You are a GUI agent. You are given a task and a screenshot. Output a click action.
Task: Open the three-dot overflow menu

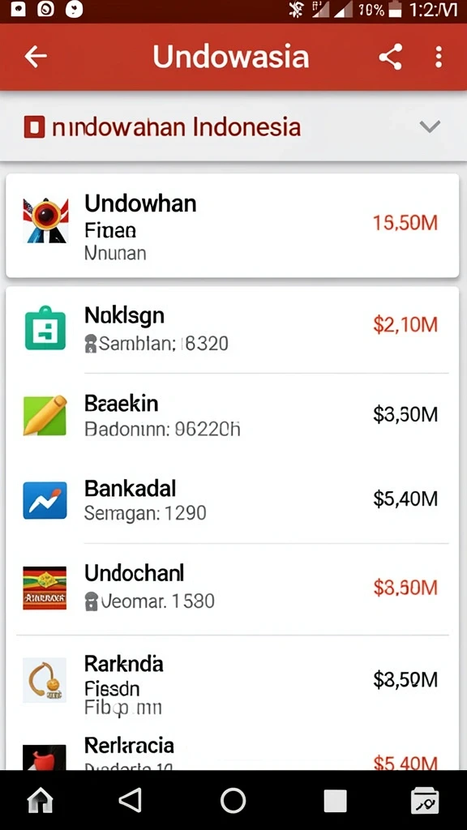(x=439, y=57)
